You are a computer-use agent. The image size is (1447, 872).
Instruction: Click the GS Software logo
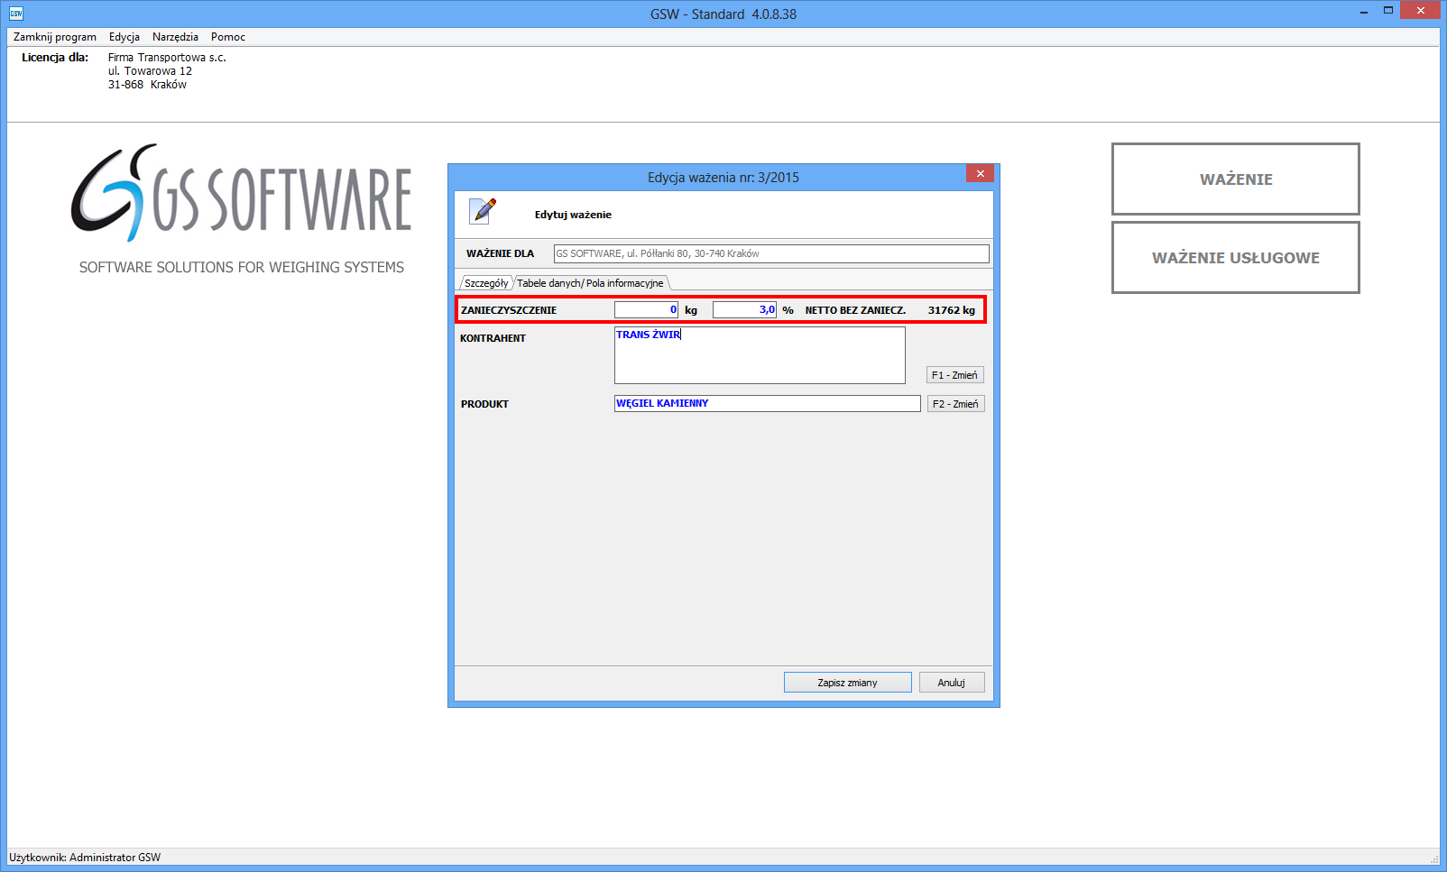(241, 195)
